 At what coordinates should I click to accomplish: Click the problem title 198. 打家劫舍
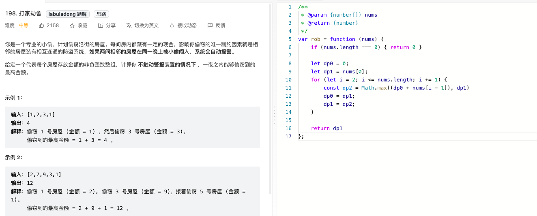[x=23, y=14]
